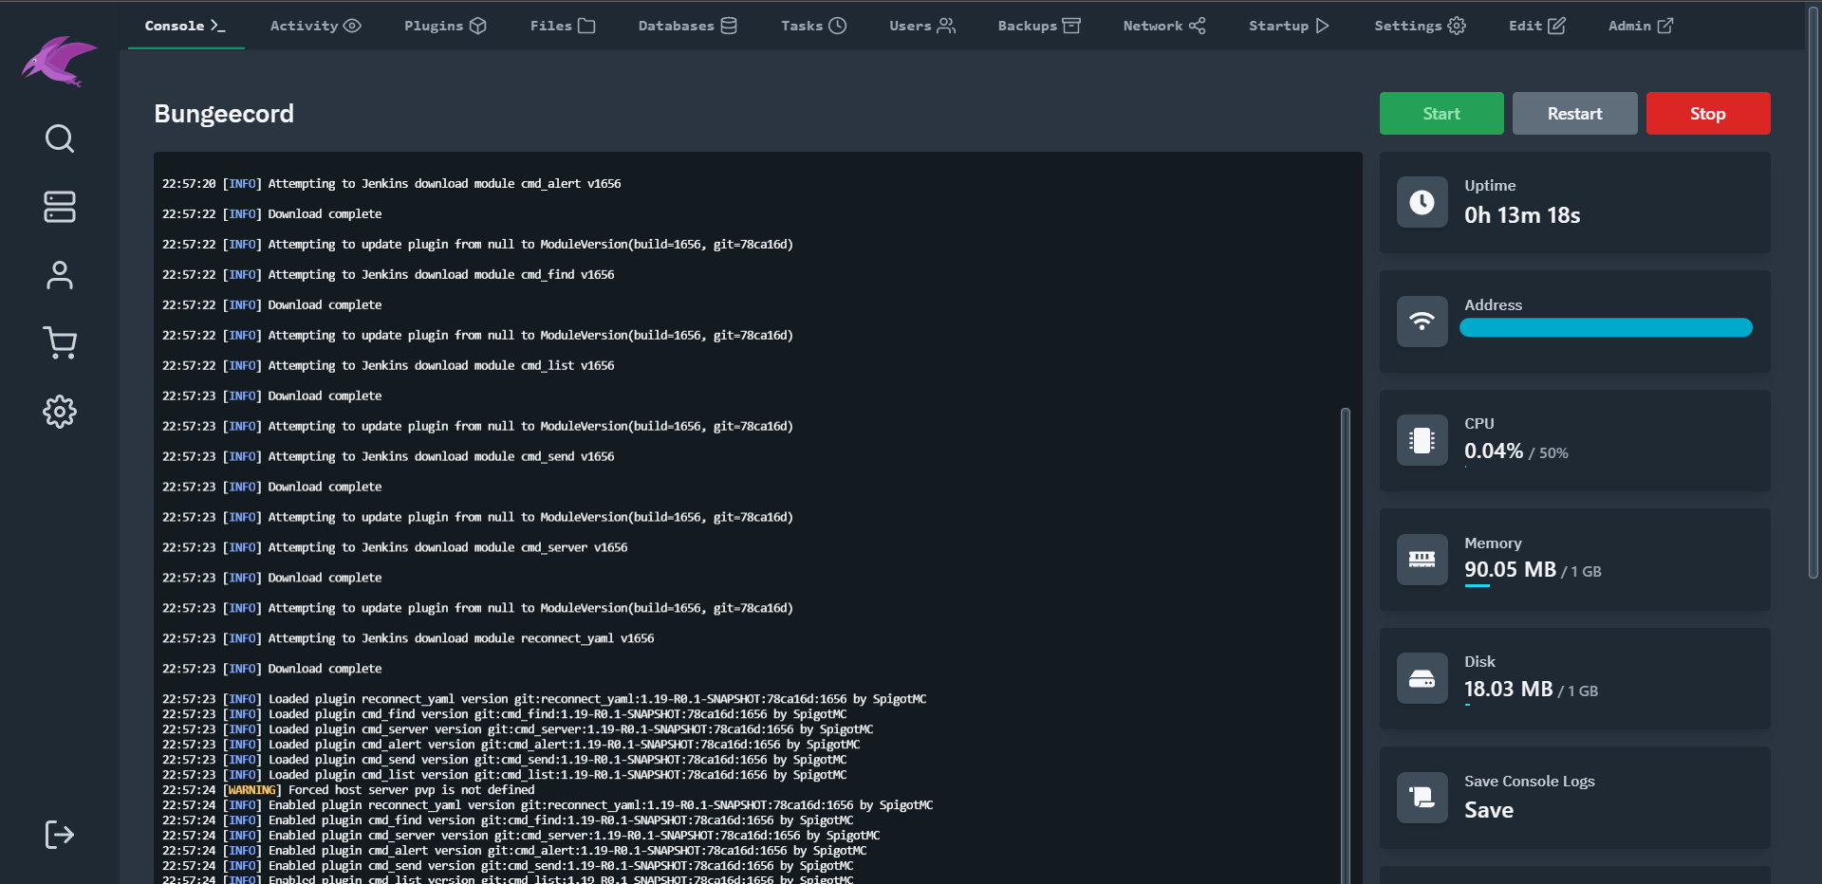
Task: Restart the Bungeecord server
Action: pyautogui.click(x=1573, y=113)
